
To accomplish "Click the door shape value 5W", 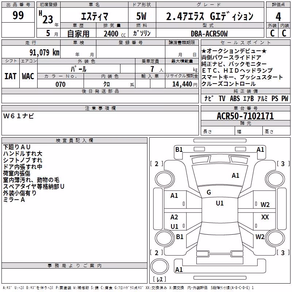I will point(141,16).
